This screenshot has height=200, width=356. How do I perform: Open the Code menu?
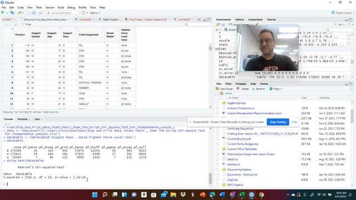click(21, 7)
